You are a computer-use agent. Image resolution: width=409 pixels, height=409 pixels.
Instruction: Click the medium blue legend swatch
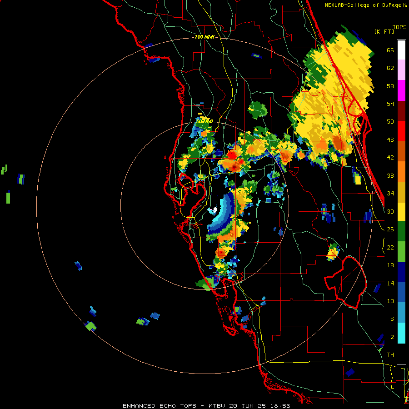(x=401, y=293)
